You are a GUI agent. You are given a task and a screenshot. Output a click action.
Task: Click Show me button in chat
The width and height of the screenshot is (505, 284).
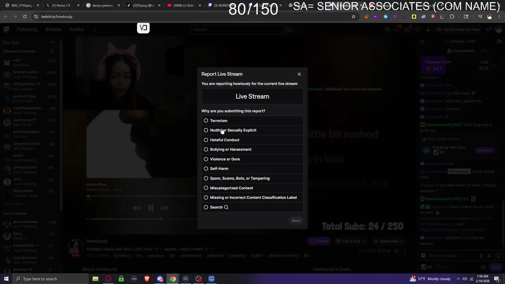[x=484, y=150]
